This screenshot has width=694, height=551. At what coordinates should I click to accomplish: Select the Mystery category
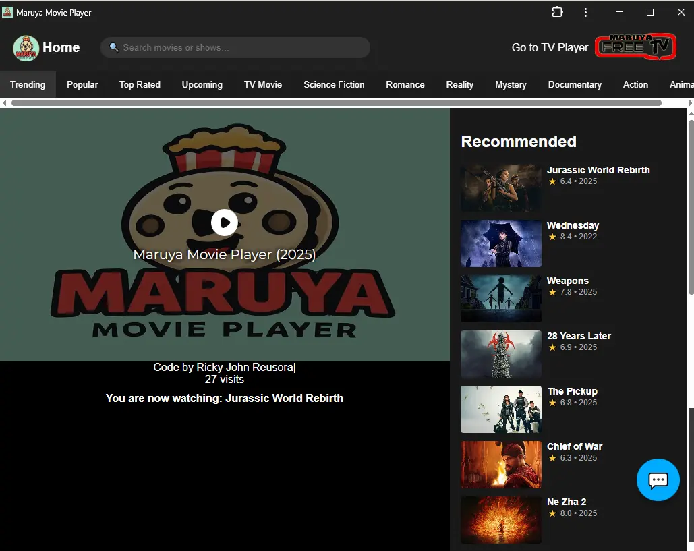[x=511, y=84]
